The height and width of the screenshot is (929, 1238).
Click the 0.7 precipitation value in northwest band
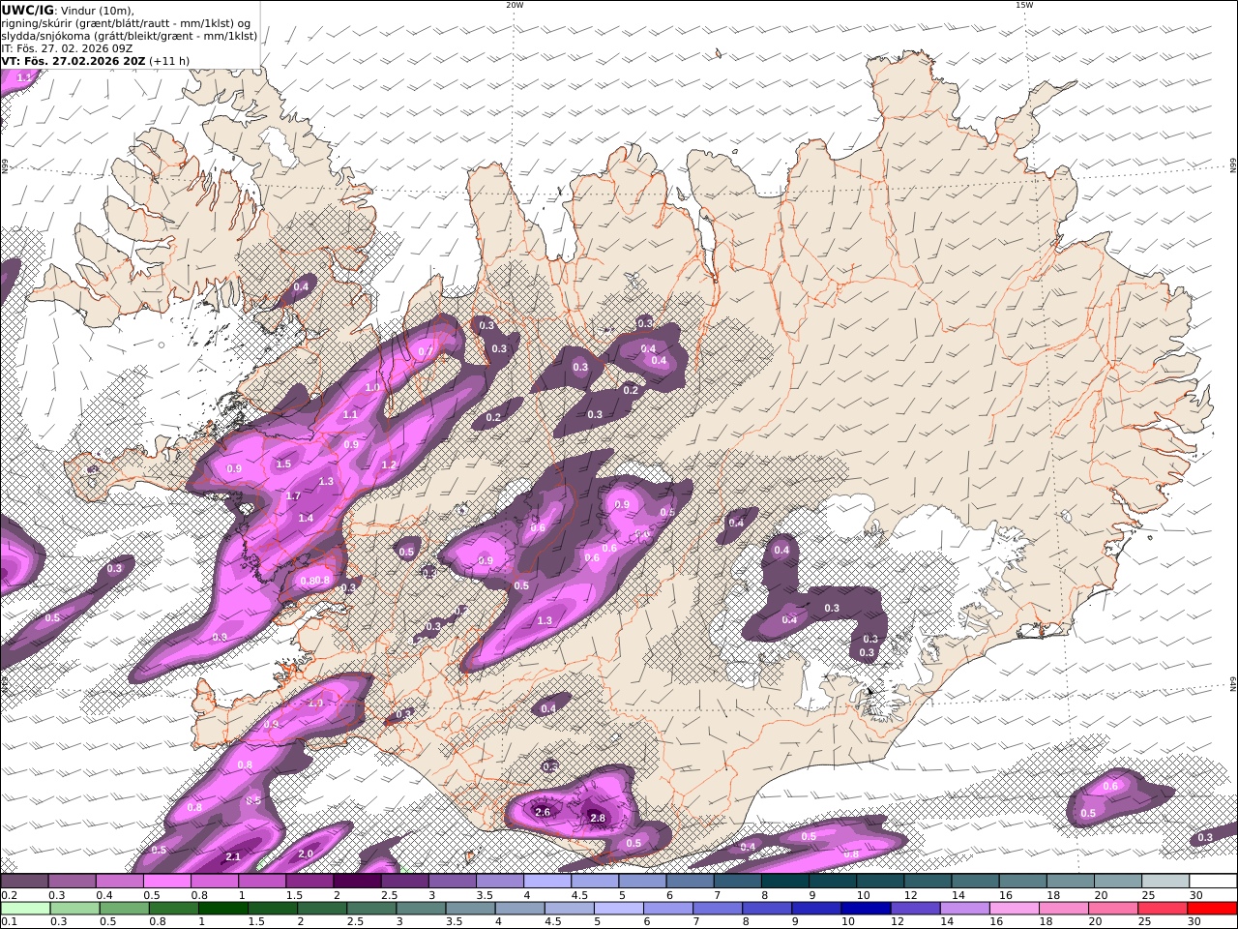(425, 351)
